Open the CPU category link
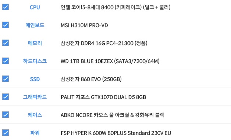Image resolution: width=231 pixels, height=140 pixels. [x=35, y=7]
